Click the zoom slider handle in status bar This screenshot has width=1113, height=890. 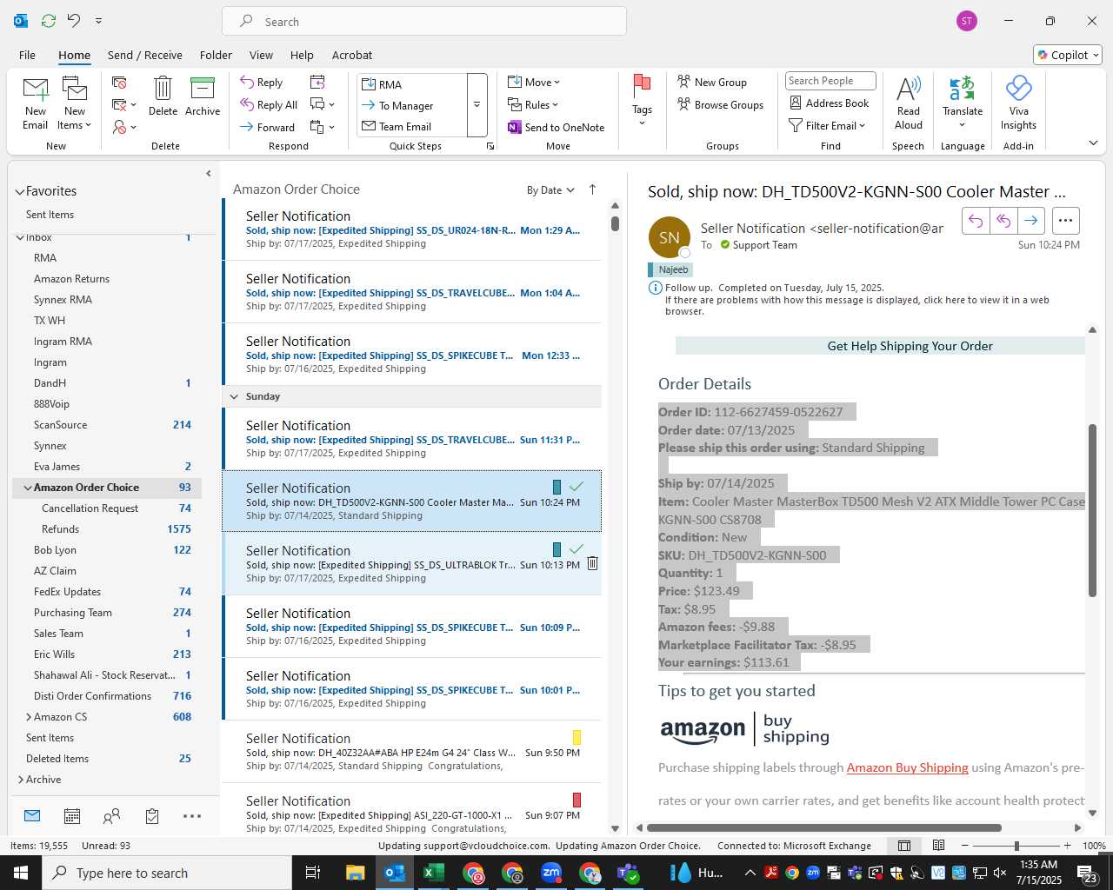click(x=1016, y=846)
